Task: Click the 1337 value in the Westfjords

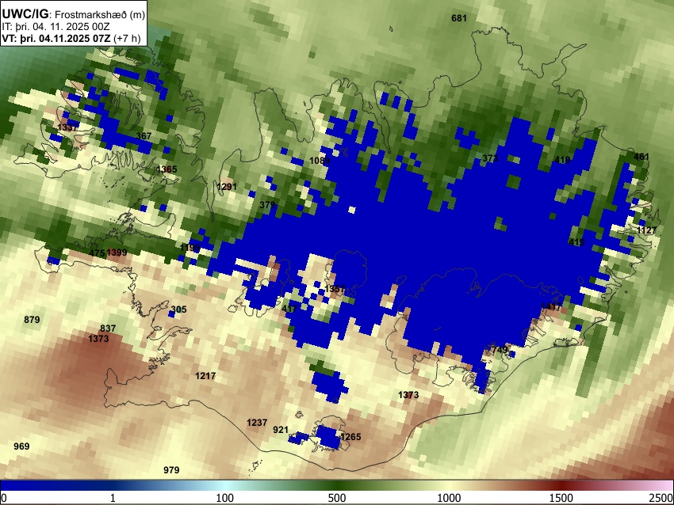Action: pyautogui.click(x=67, y=127)
